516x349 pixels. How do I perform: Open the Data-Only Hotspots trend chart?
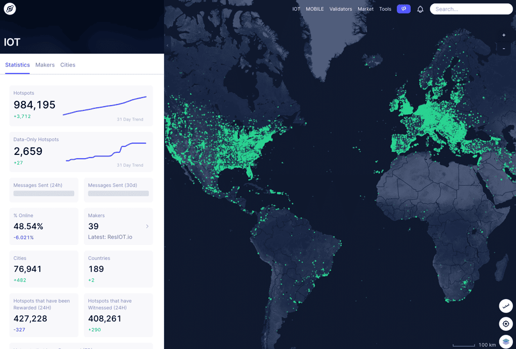pyautogui.click(x=106, y=152)
